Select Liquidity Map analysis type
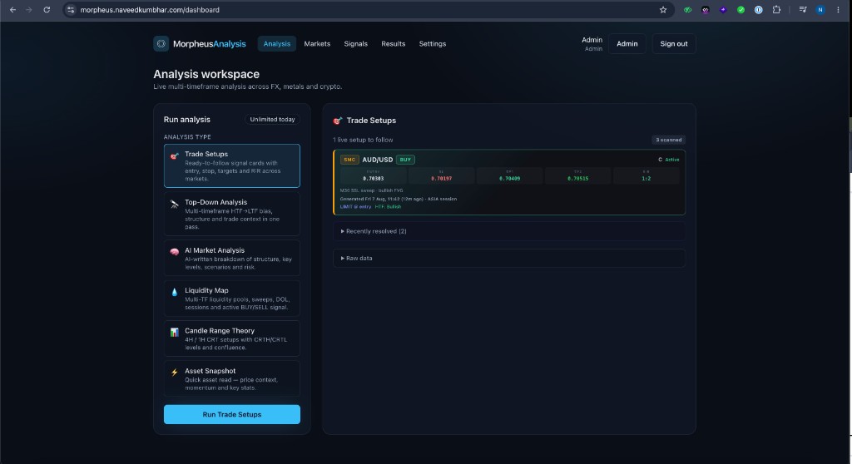The image size is (852, 464). click(232, 299)
